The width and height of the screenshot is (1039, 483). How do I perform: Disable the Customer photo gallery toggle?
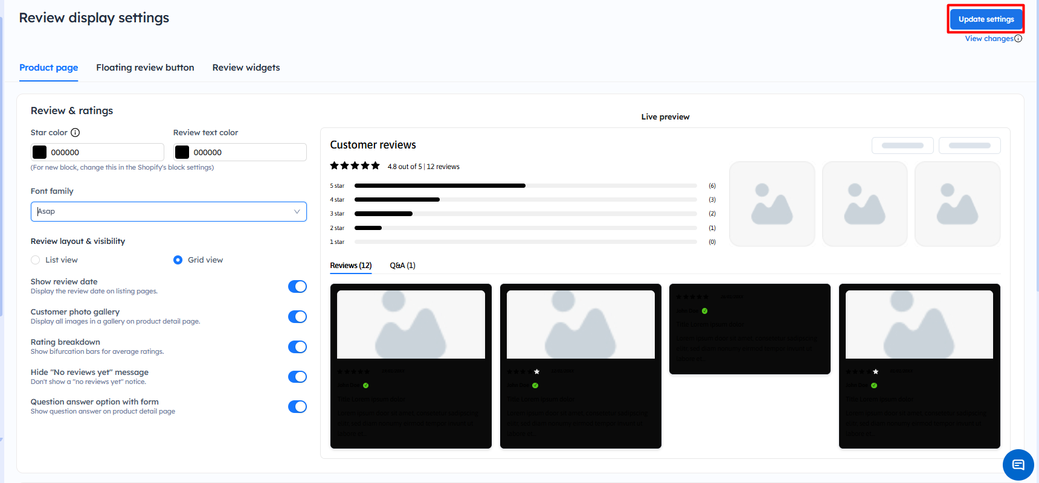[x=297, y=317]
